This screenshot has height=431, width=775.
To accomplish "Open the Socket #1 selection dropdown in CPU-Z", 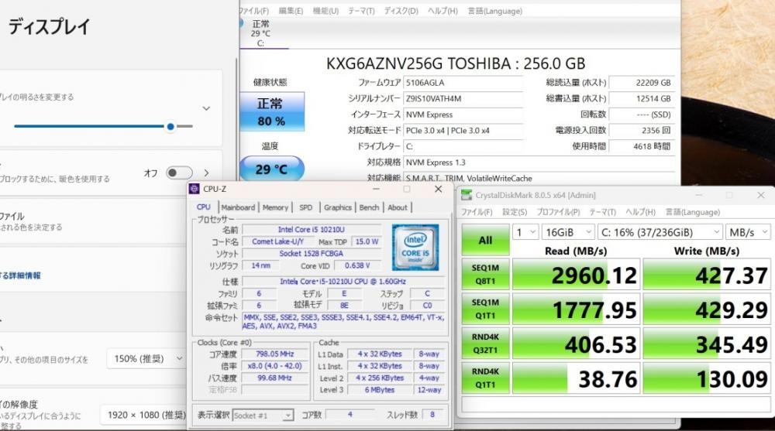I will pyautogui.click(x=263, y=416).
